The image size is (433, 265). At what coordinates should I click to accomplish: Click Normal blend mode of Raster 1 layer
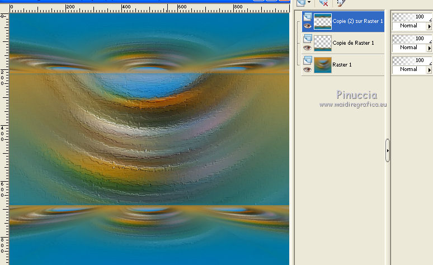pos(410,69)
